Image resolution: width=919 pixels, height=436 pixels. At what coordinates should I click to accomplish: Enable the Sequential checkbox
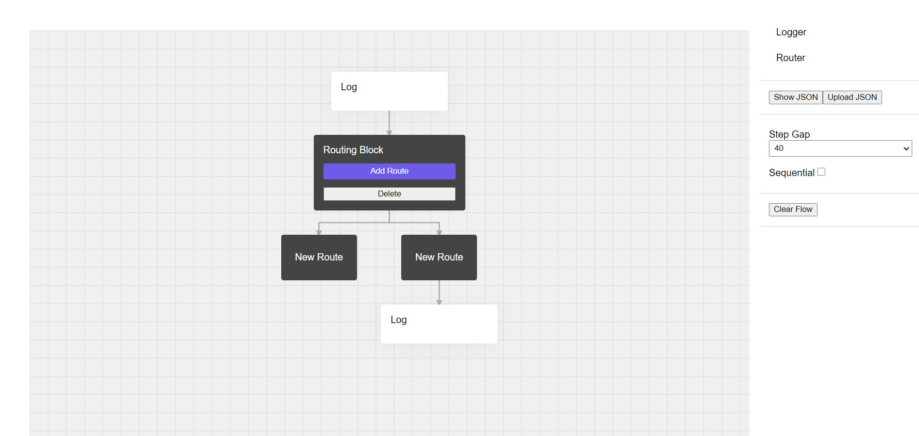(x=821, y=172)
